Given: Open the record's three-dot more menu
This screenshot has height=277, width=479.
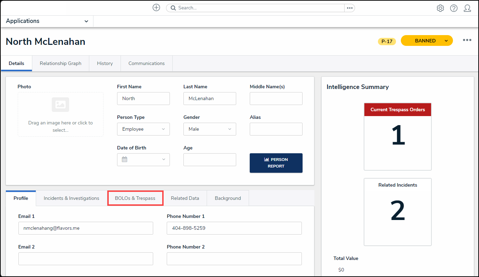Looking at the screenshot, I should point(467,40).
